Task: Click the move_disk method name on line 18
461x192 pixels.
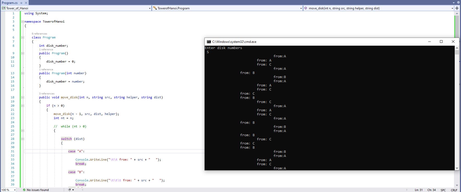Action: point(69,97)
